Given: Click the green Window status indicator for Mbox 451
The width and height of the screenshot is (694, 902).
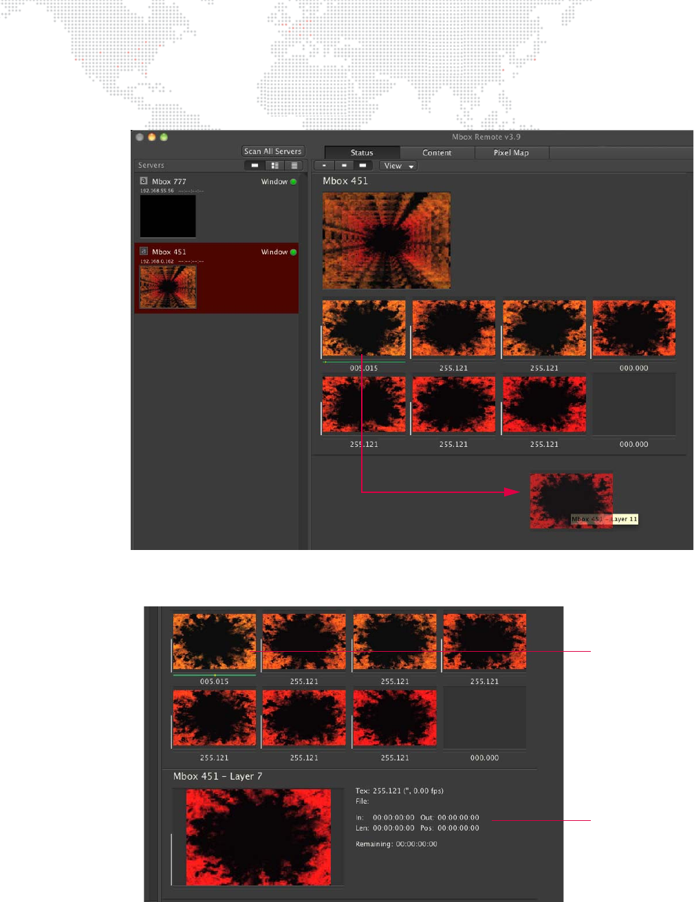Looking at the screenshot, I should 294,252.
